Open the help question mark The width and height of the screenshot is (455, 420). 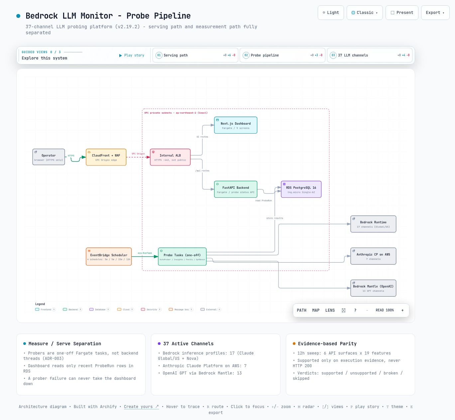point(355,310)
